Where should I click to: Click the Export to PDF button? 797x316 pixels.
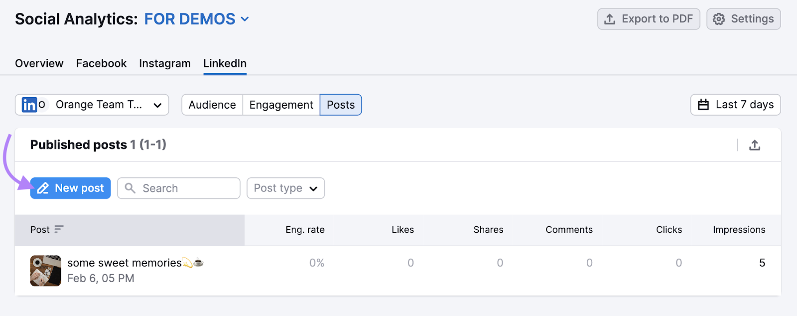point(648,19)
